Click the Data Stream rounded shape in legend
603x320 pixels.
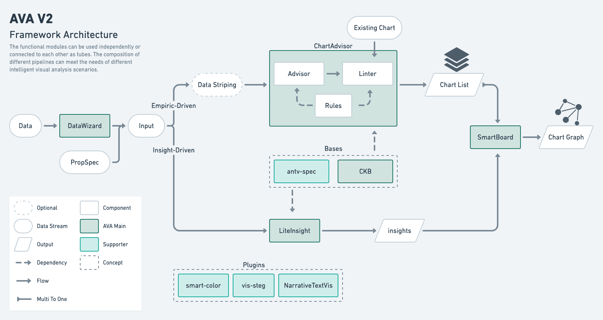23,226
